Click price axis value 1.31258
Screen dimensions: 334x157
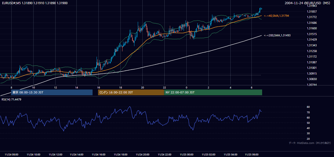click(x=312, y=51)
